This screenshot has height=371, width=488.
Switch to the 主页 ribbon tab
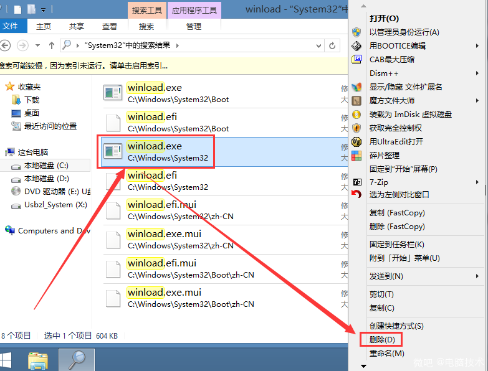click(43, 26)
